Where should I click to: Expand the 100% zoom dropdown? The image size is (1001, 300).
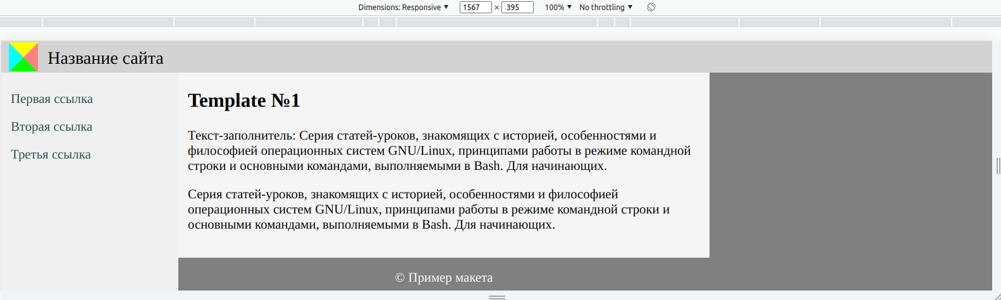tap(558, 7)
